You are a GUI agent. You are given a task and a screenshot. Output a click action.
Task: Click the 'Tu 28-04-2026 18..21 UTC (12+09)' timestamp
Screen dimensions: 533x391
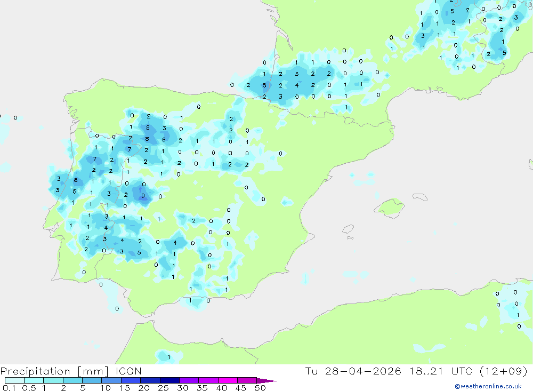coord(416,371)
